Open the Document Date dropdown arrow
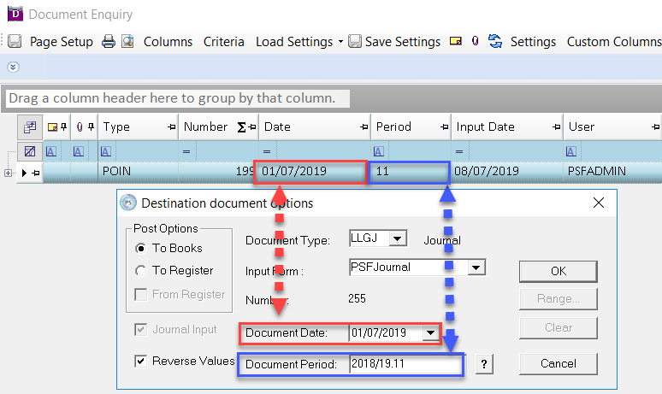This screenshot has width=662, height=394. point(429,332)
